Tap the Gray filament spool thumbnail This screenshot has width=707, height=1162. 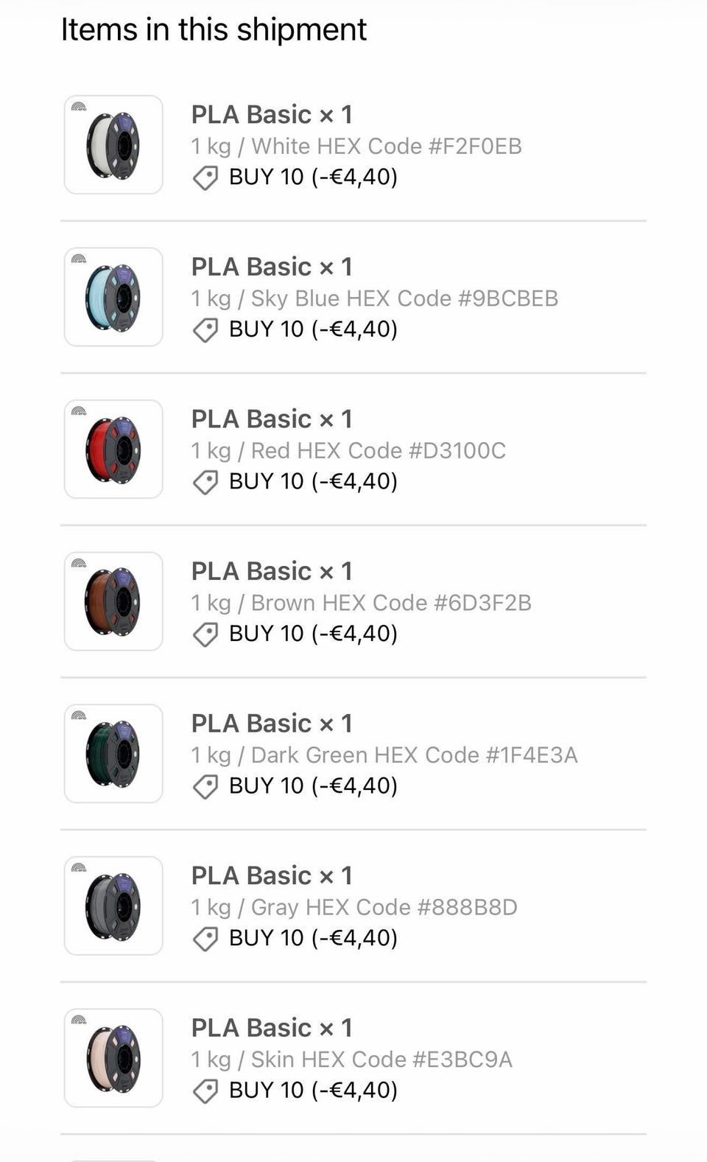(113, 906)
